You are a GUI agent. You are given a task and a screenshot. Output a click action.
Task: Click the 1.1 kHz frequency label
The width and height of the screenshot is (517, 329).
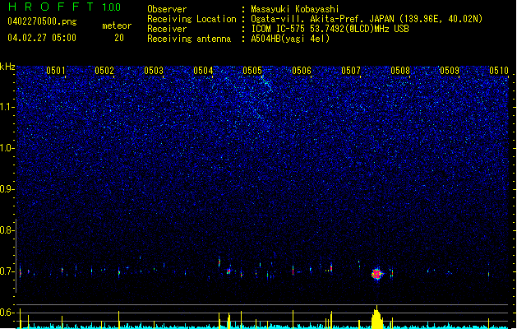[x=7, y=107]
